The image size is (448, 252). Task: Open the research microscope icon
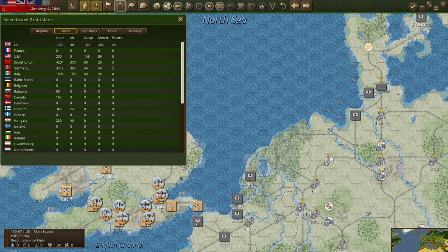pyautogui.click(x=97, y=6)
